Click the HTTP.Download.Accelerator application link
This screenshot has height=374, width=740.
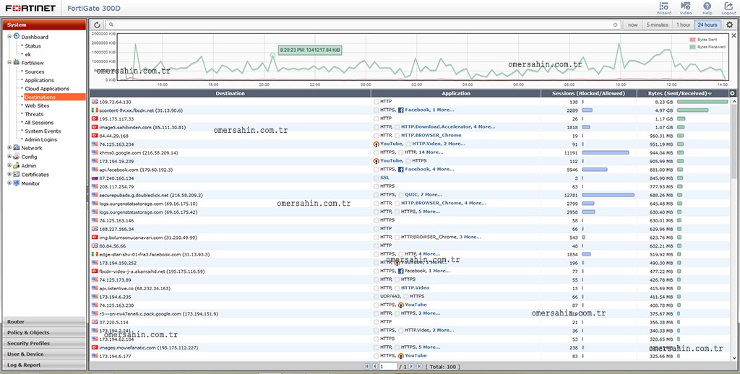(x=437, y=126)
